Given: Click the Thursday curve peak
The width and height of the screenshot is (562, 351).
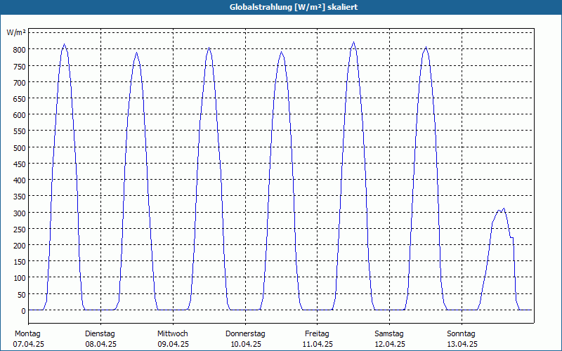Looking at the screenshot, I should [282, 52].
